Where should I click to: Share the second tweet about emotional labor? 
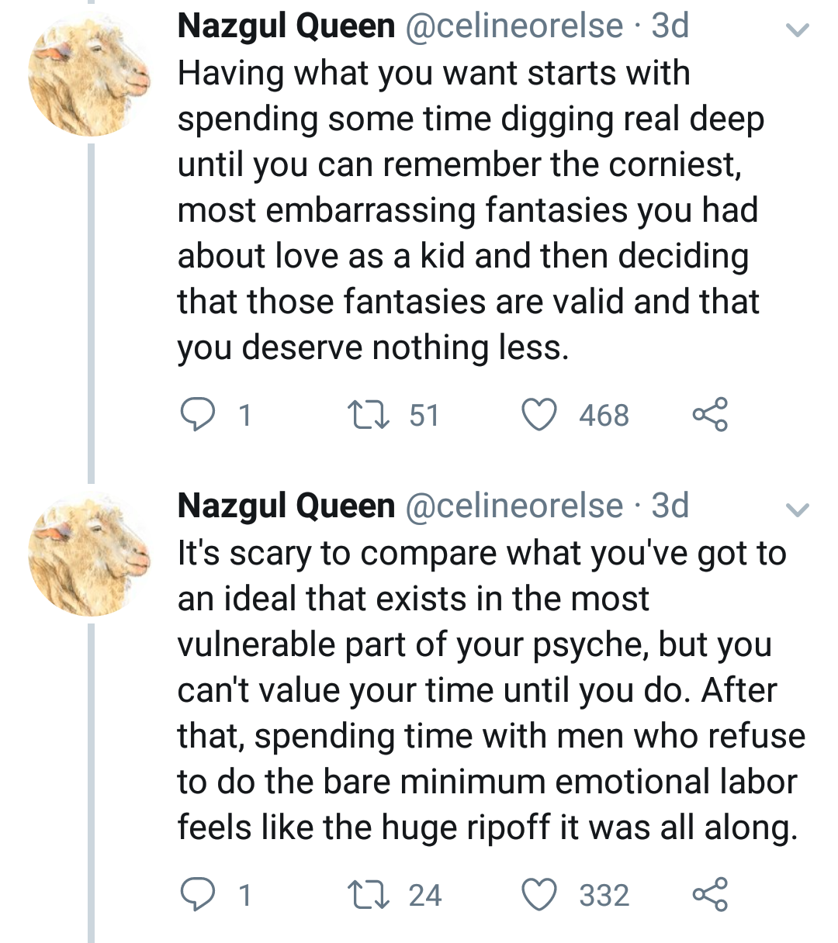tap(710, 894)
